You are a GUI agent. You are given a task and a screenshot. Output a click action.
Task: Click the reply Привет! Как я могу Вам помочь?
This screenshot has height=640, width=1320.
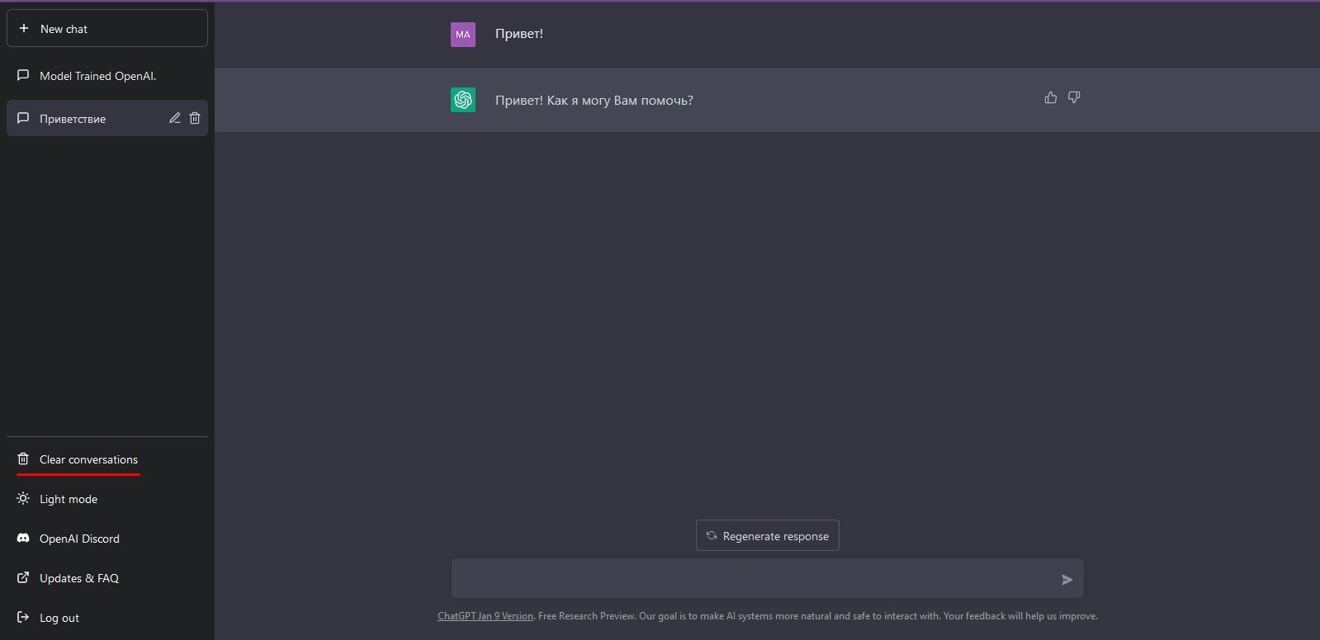(594, 101)
